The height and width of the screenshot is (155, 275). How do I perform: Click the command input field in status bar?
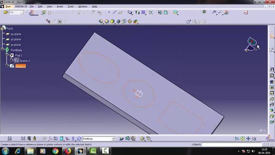(x=231, y=145)
